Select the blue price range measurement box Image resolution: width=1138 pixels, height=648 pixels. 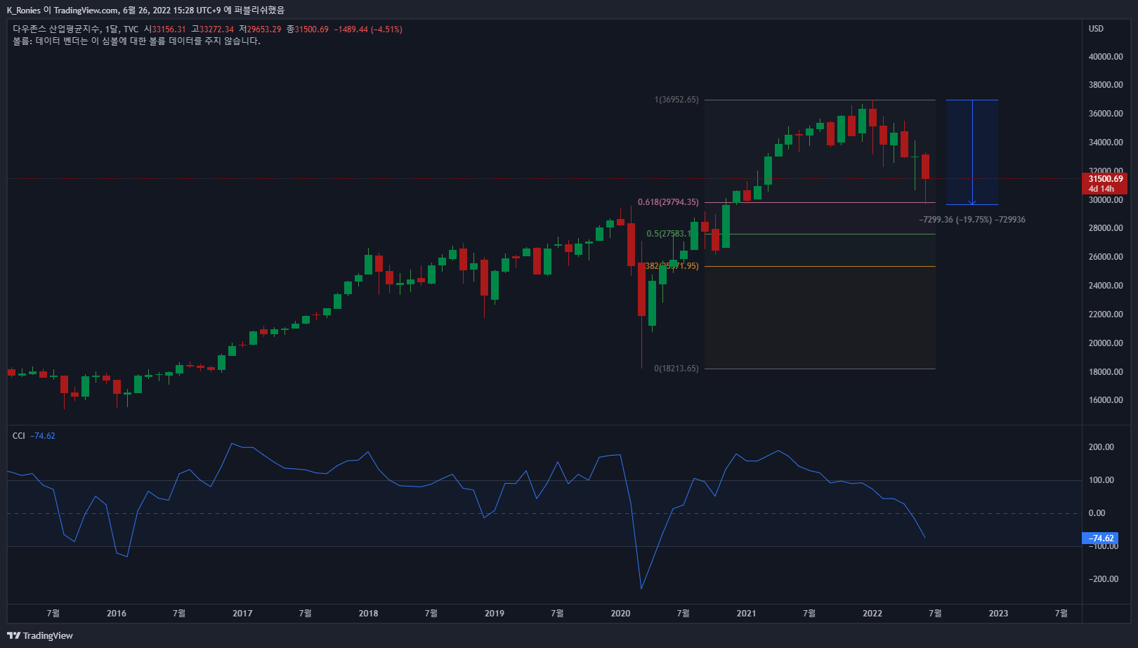click(x=972, y=152)
